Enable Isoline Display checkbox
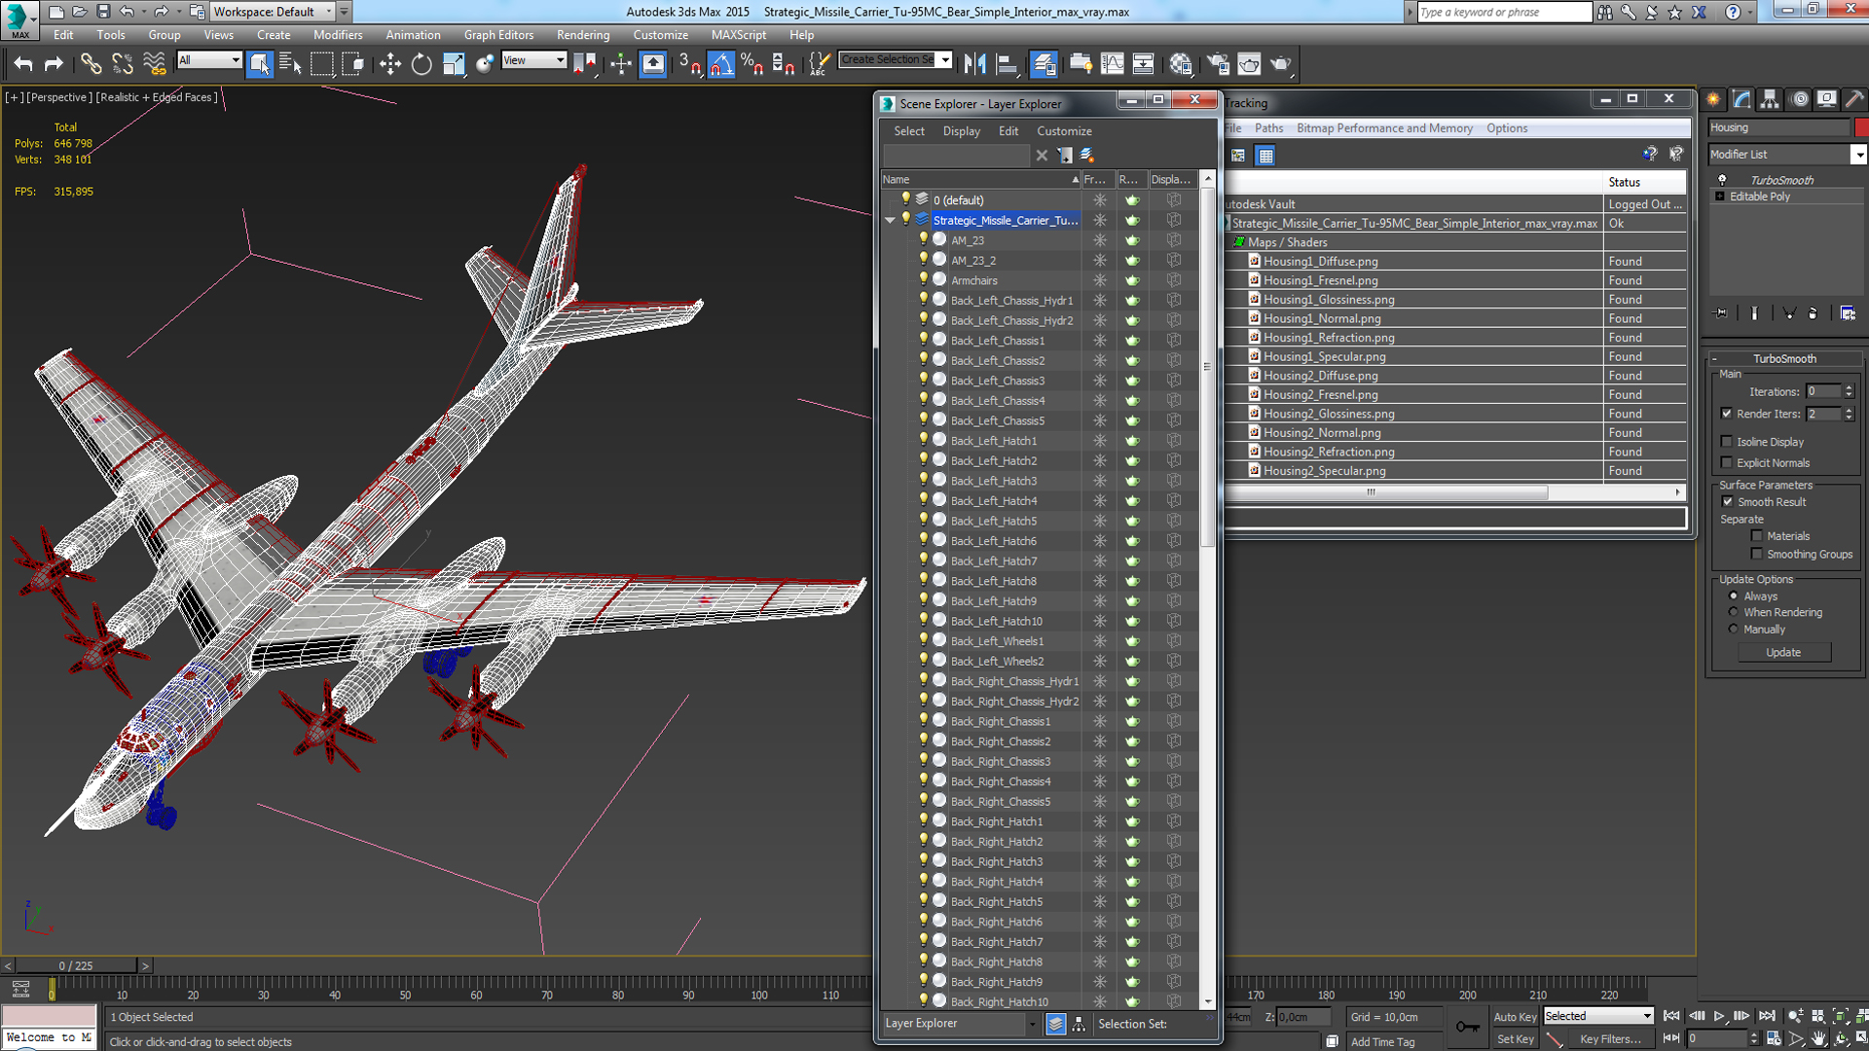Viewport: 1869px width, 1051px height. click(x=1727, y=442)
